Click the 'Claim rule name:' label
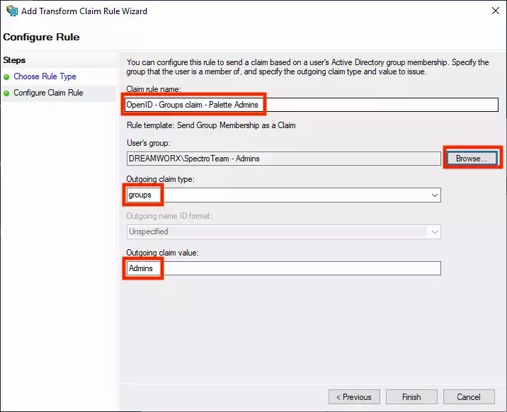 (153, 88)
